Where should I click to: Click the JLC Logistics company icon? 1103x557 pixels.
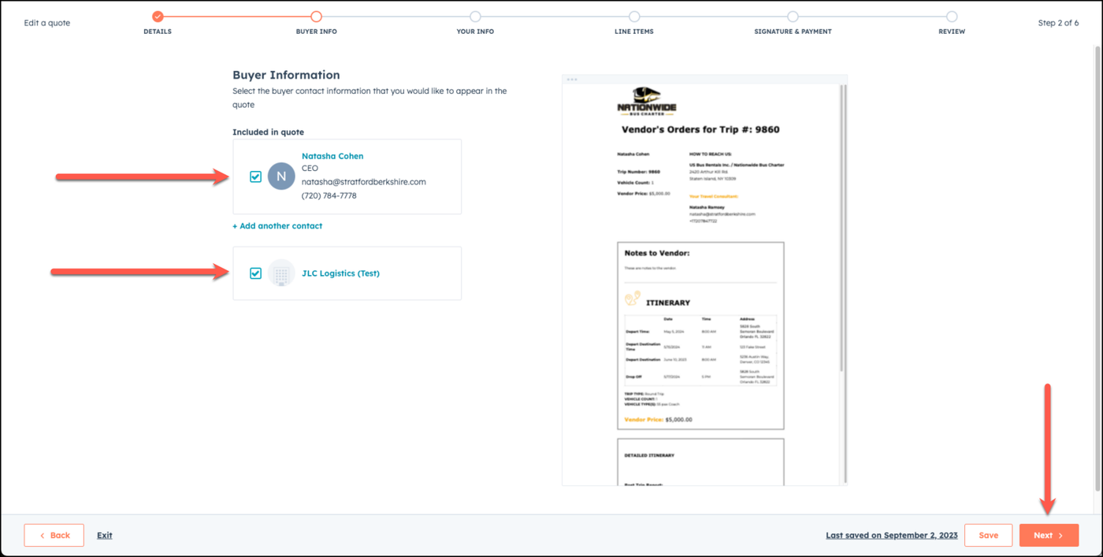coord(281,273)
